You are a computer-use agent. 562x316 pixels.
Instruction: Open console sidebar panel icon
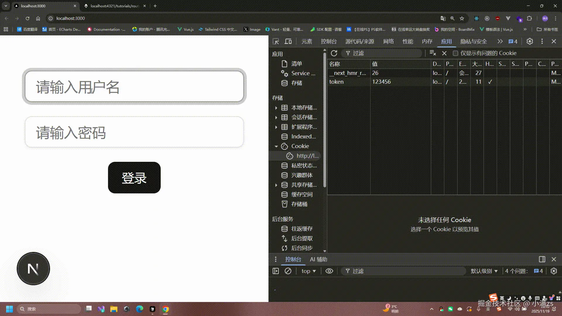276,271
